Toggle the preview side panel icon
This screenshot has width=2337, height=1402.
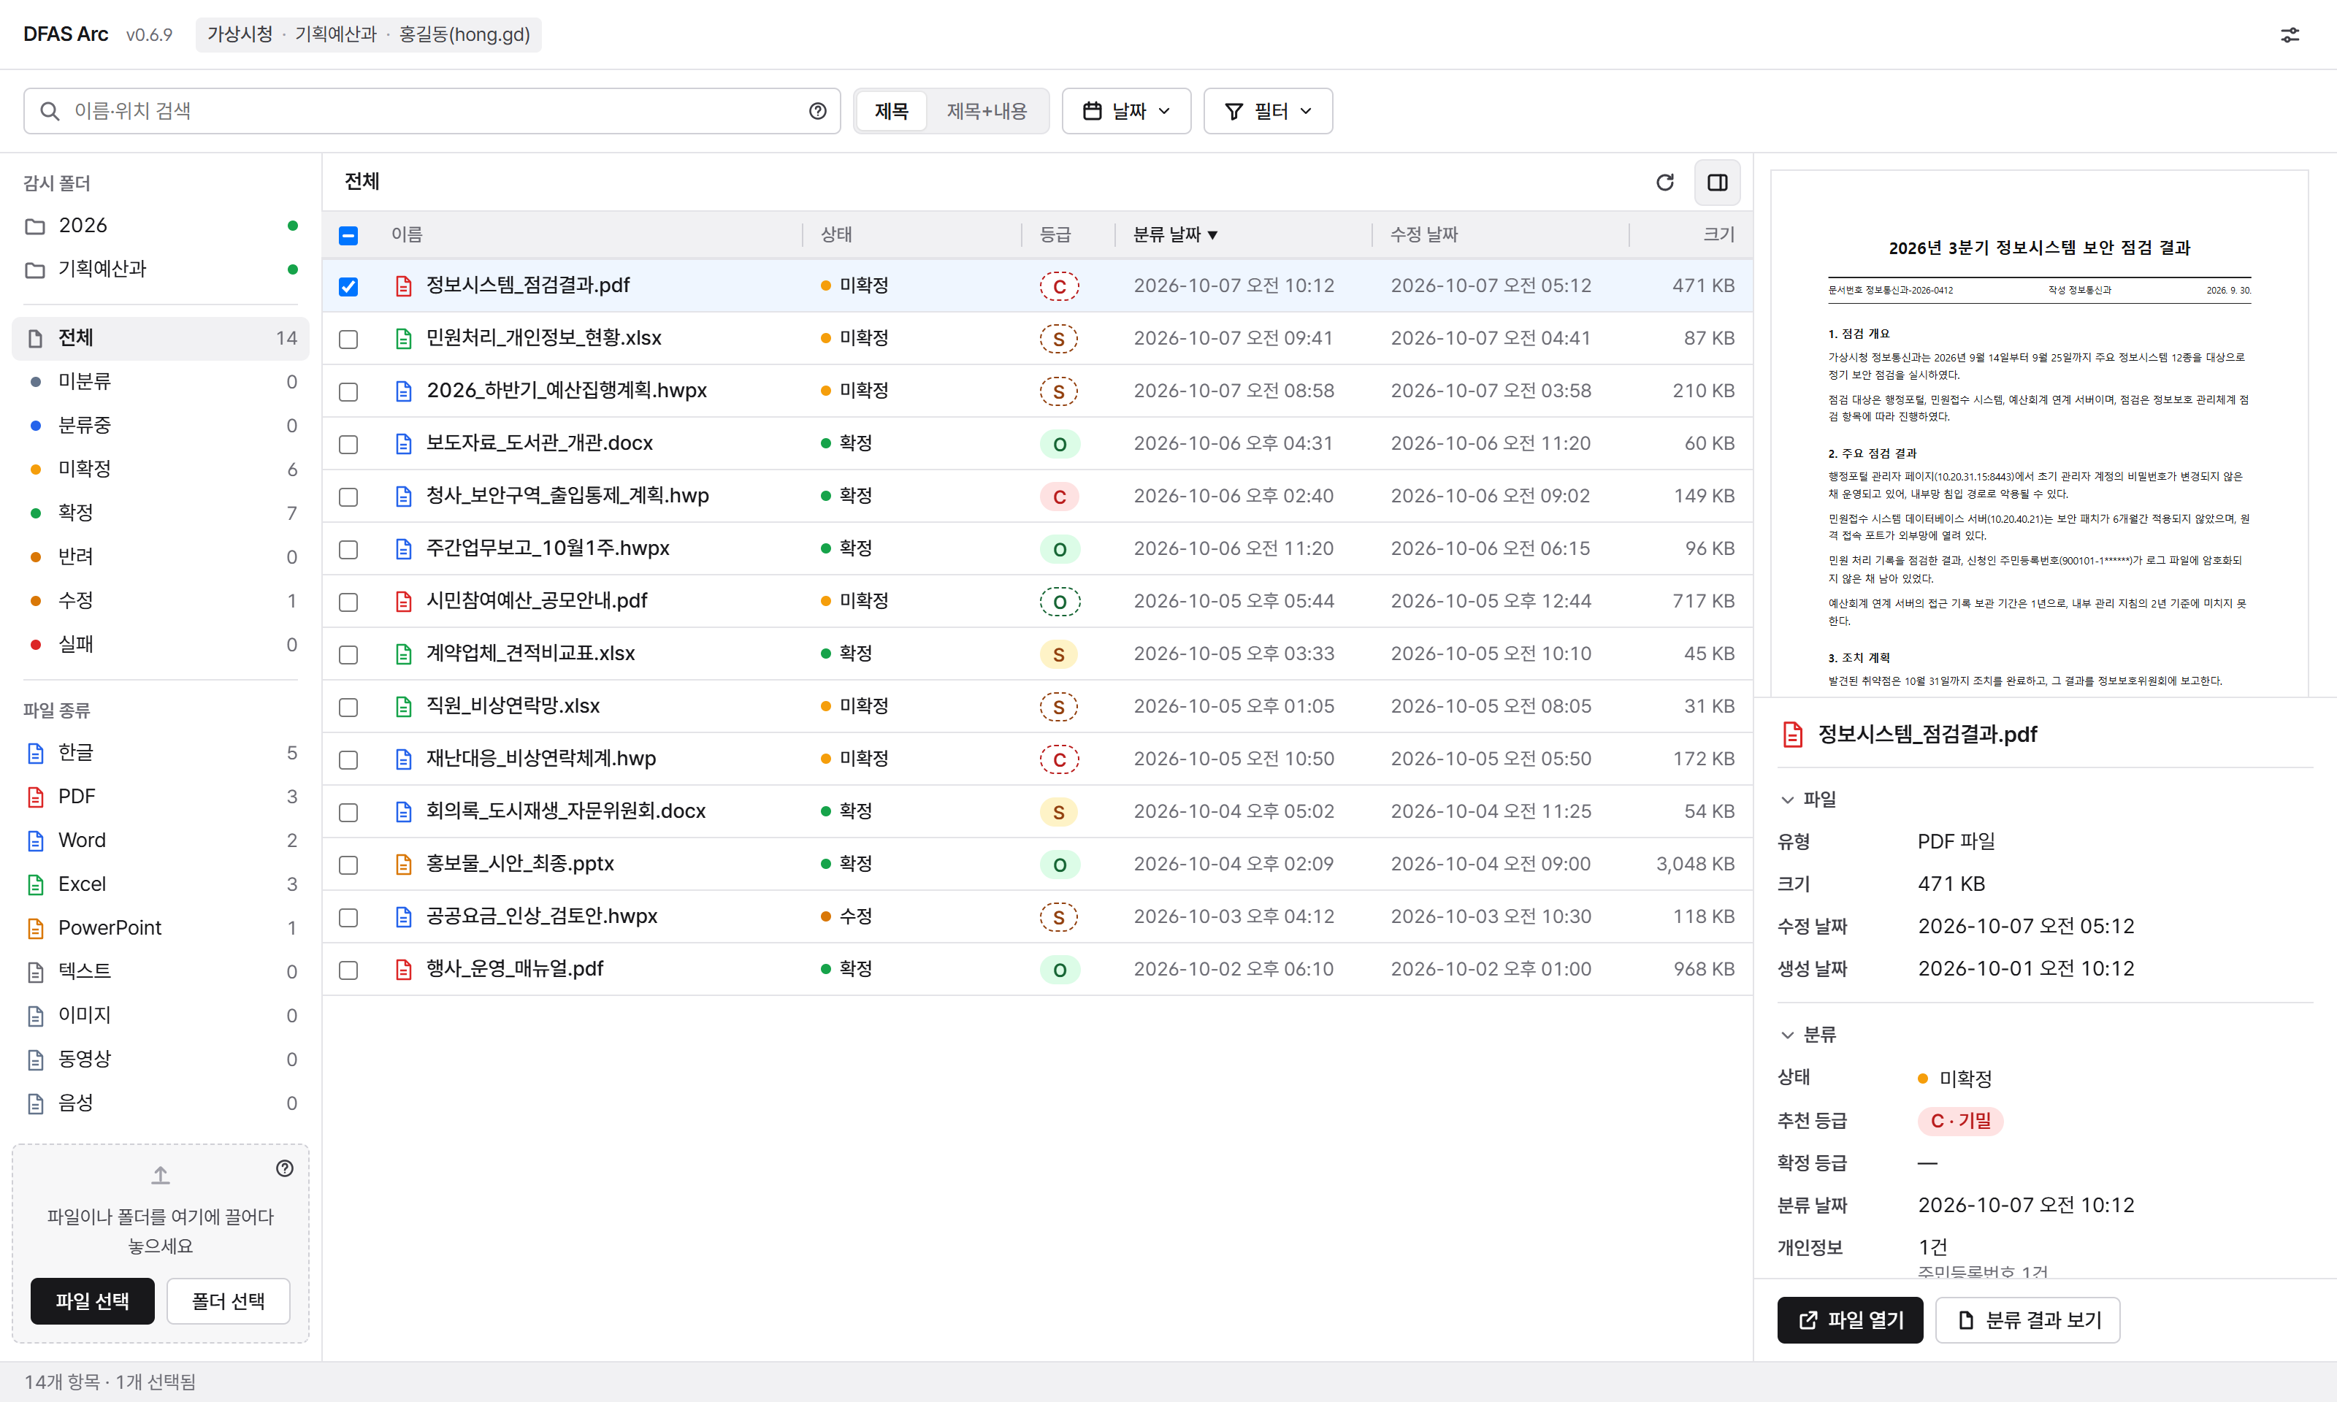click(1717, 183)
